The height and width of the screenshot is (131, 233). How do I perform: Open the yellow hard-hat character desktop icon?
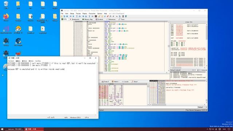[18, 30]
